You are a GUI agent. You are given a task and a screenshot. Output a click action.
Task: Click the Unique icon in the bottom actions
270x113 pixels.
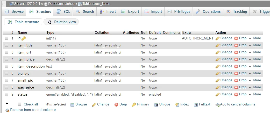coord(156,104)
